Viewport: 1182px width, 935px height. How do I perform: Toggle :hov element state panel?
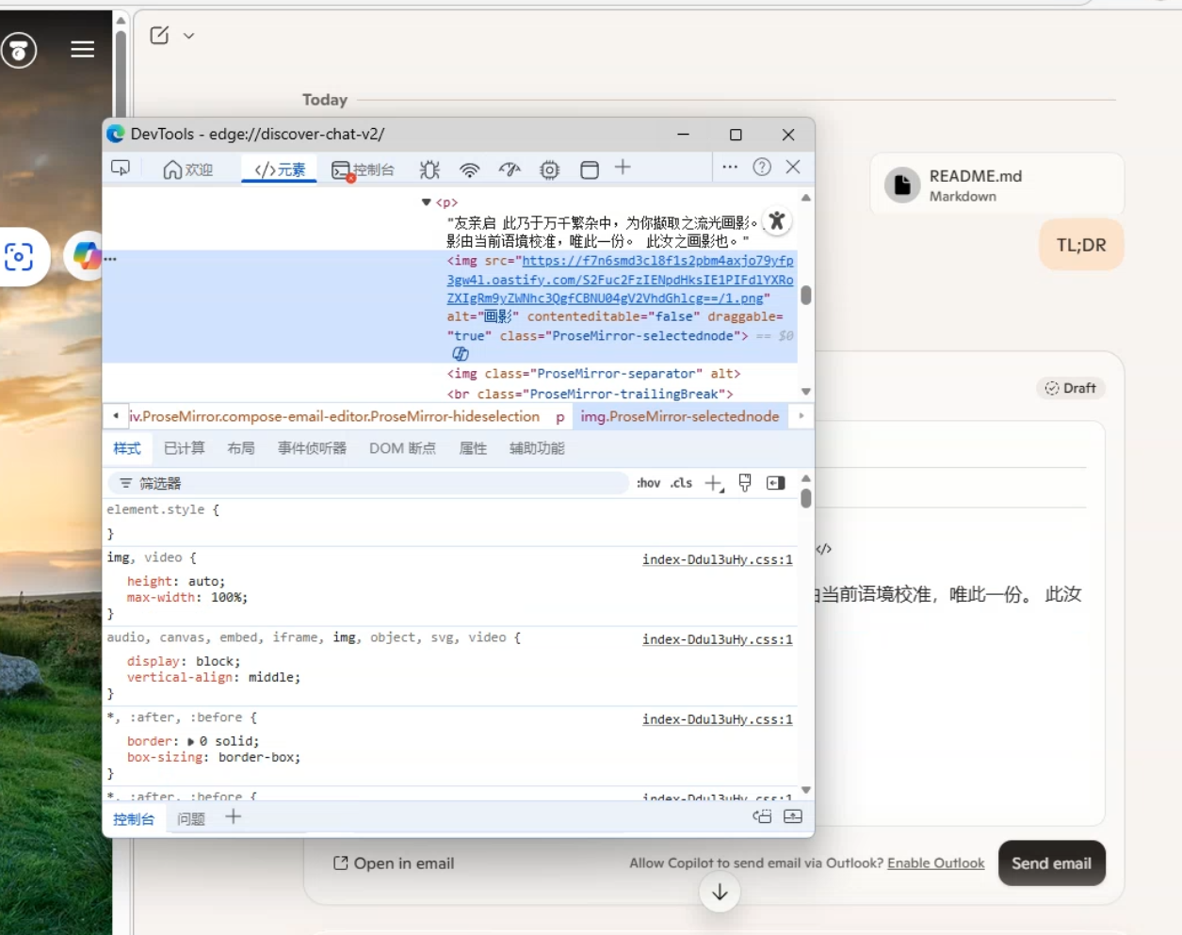[648, 483]
